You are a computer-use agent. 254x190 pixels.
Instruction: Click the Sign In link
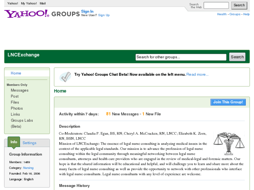87,11
